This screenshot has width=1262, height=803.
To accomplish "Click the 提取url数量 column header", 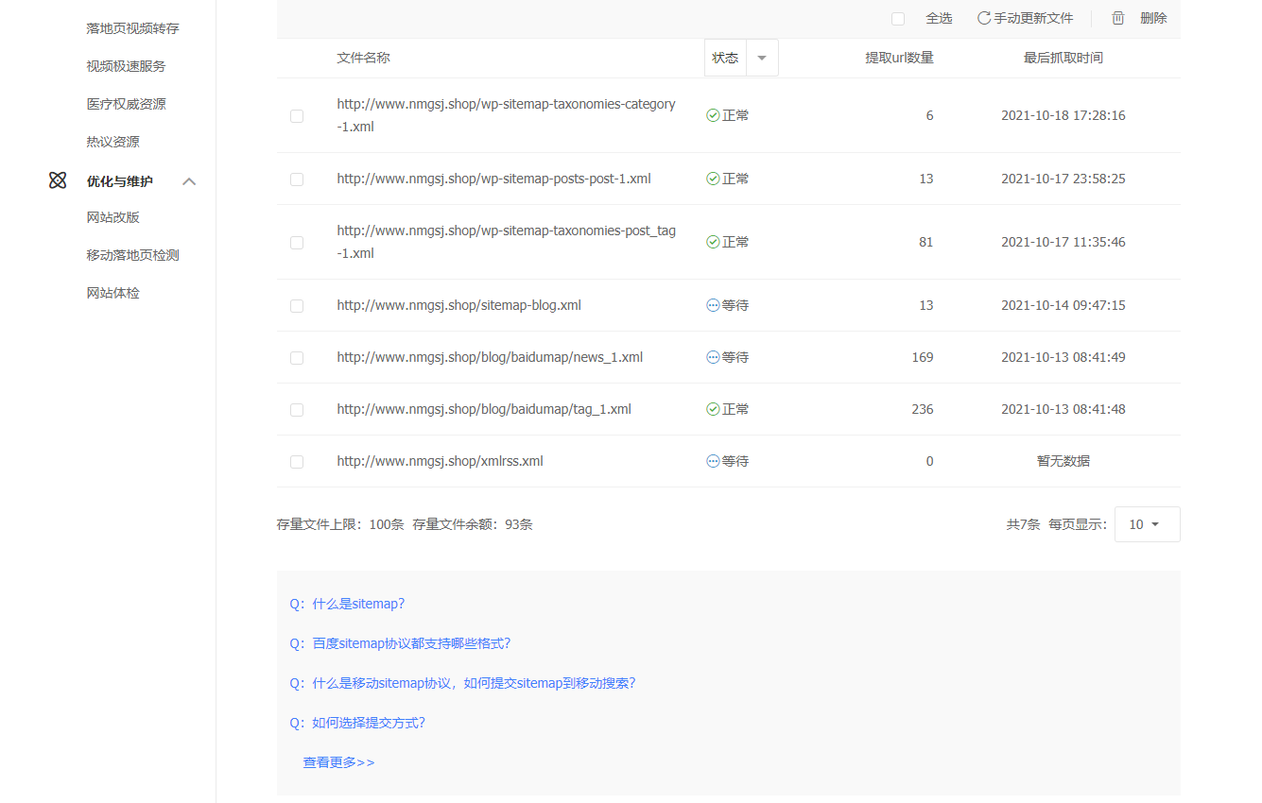I will coord(899,58).
